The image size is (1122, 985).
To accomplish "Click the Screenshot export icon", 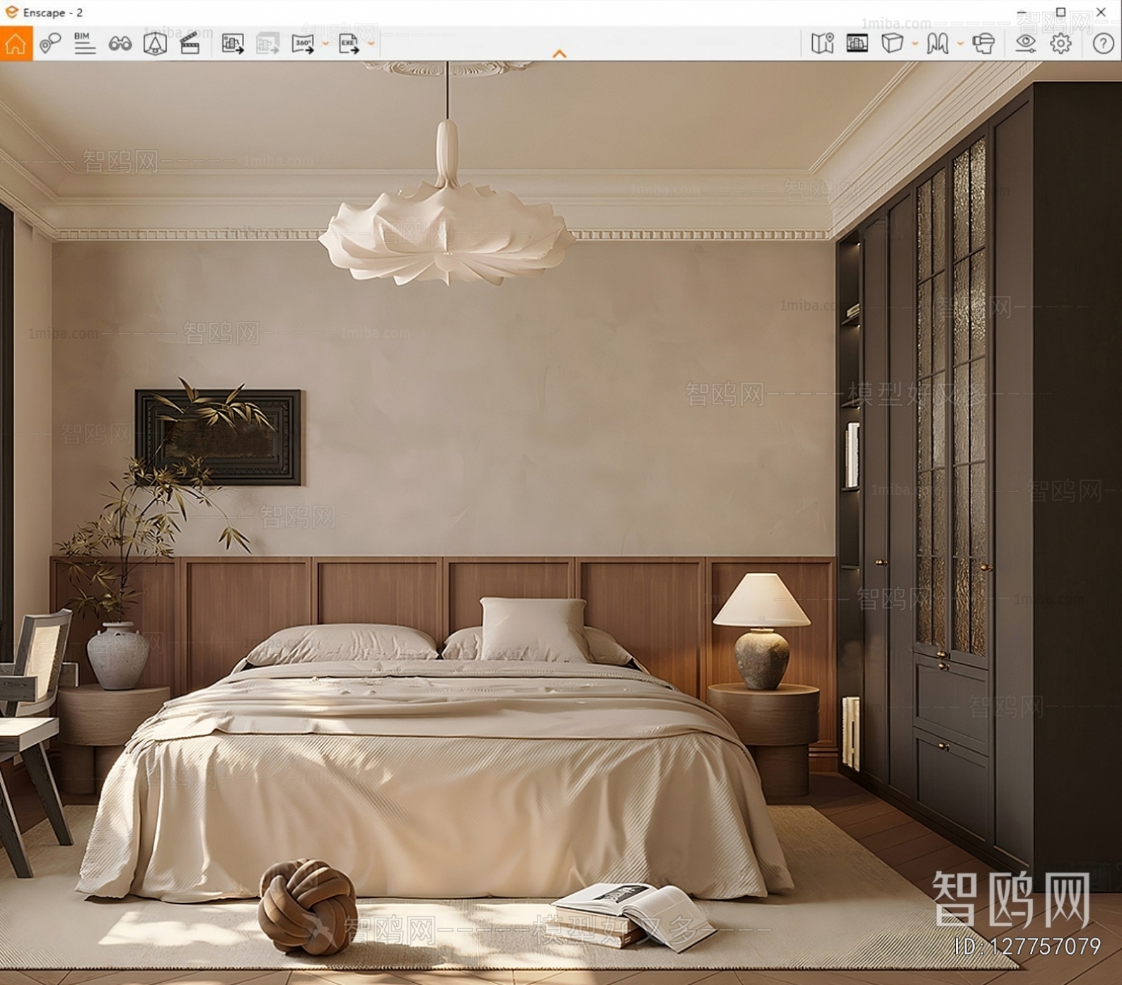I will click(233, 44).
